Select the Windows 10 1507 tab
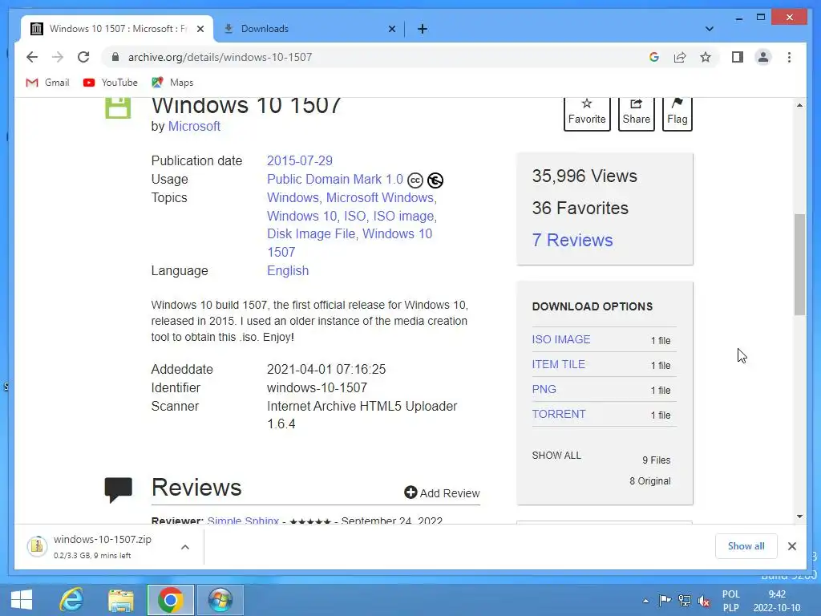 [116, 29]
